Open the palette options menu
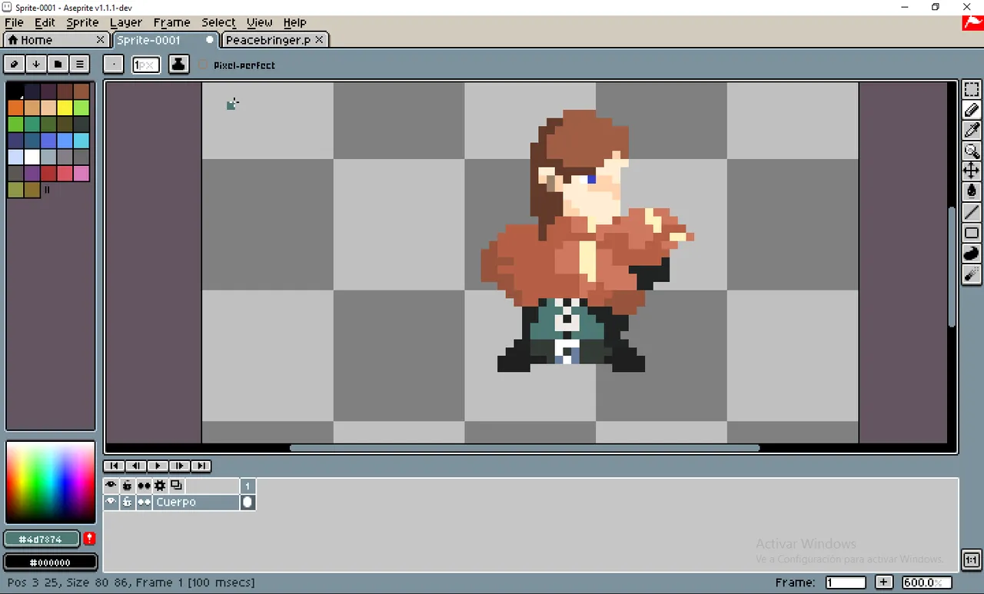The height and width of the screenshot is (594, 984). pos(79,64)
